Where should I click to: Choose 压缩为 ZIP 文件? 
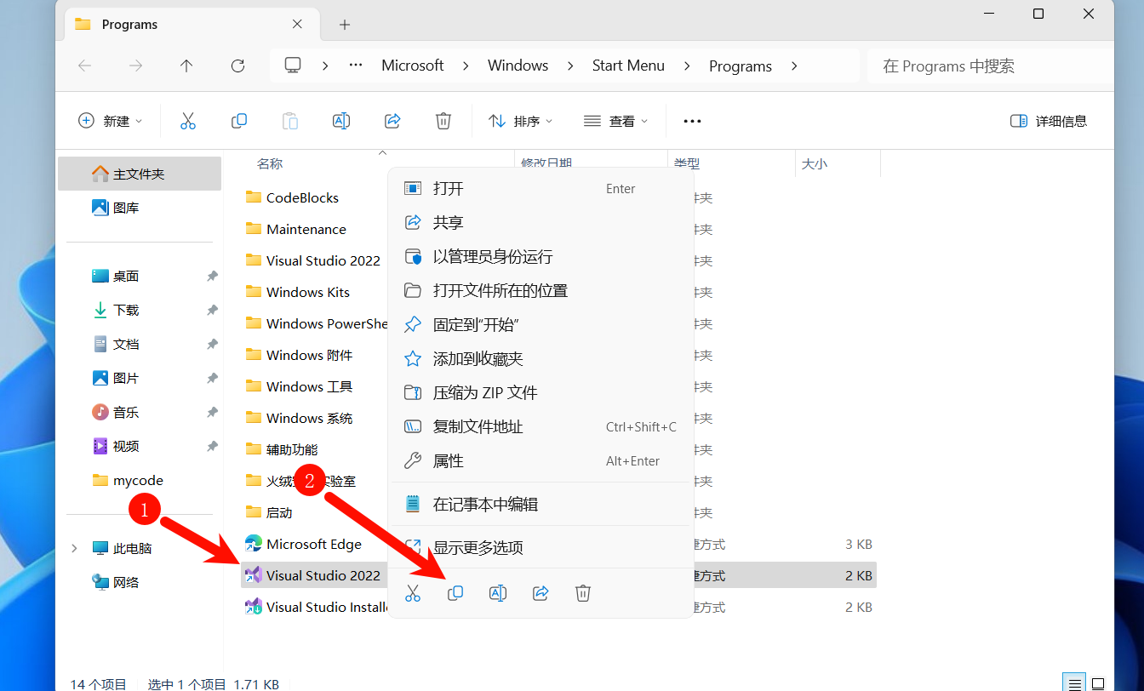(541, 392)
